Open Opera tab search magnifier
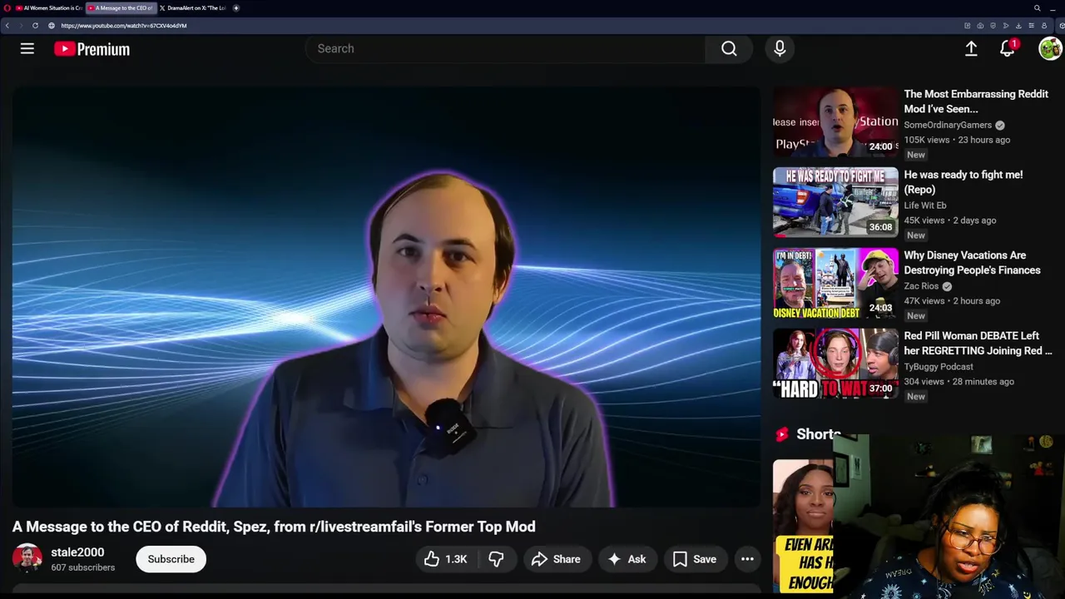Viewport: 1065px width, 599px height. [x=1038, y=8]
